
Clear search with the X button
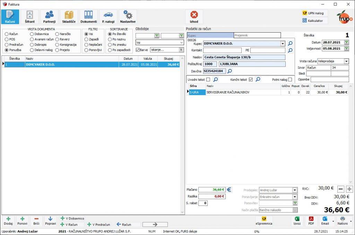(x=181, y=50)
